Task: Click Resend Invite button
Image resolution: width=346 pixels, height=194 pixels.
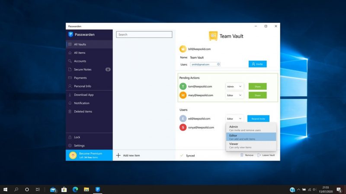Action: pyautogui.click(x=258, y=119)
